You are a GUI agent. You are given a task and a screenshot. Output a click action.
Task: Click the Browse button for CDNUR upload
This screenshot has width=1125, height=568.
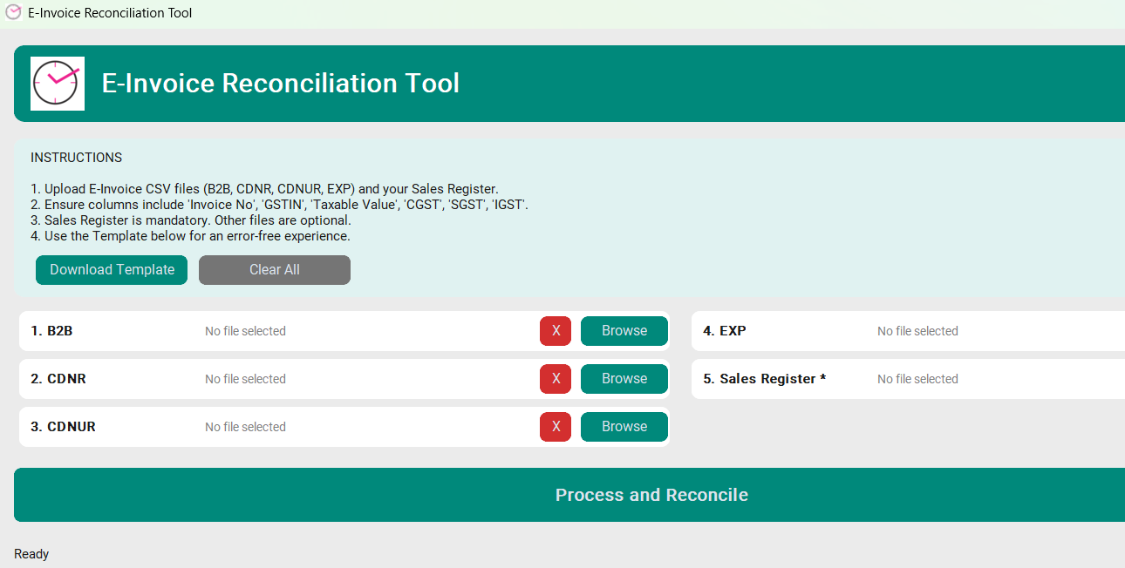click(624, 426)
